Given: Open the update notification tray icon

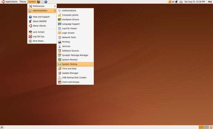Looking at the screenshot, I should click(x=170, y=2).
